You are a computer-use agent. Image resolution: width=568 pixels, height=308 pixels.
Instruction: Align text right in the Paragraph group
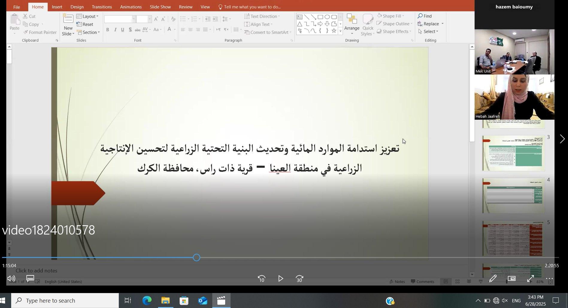coord(198,29)
